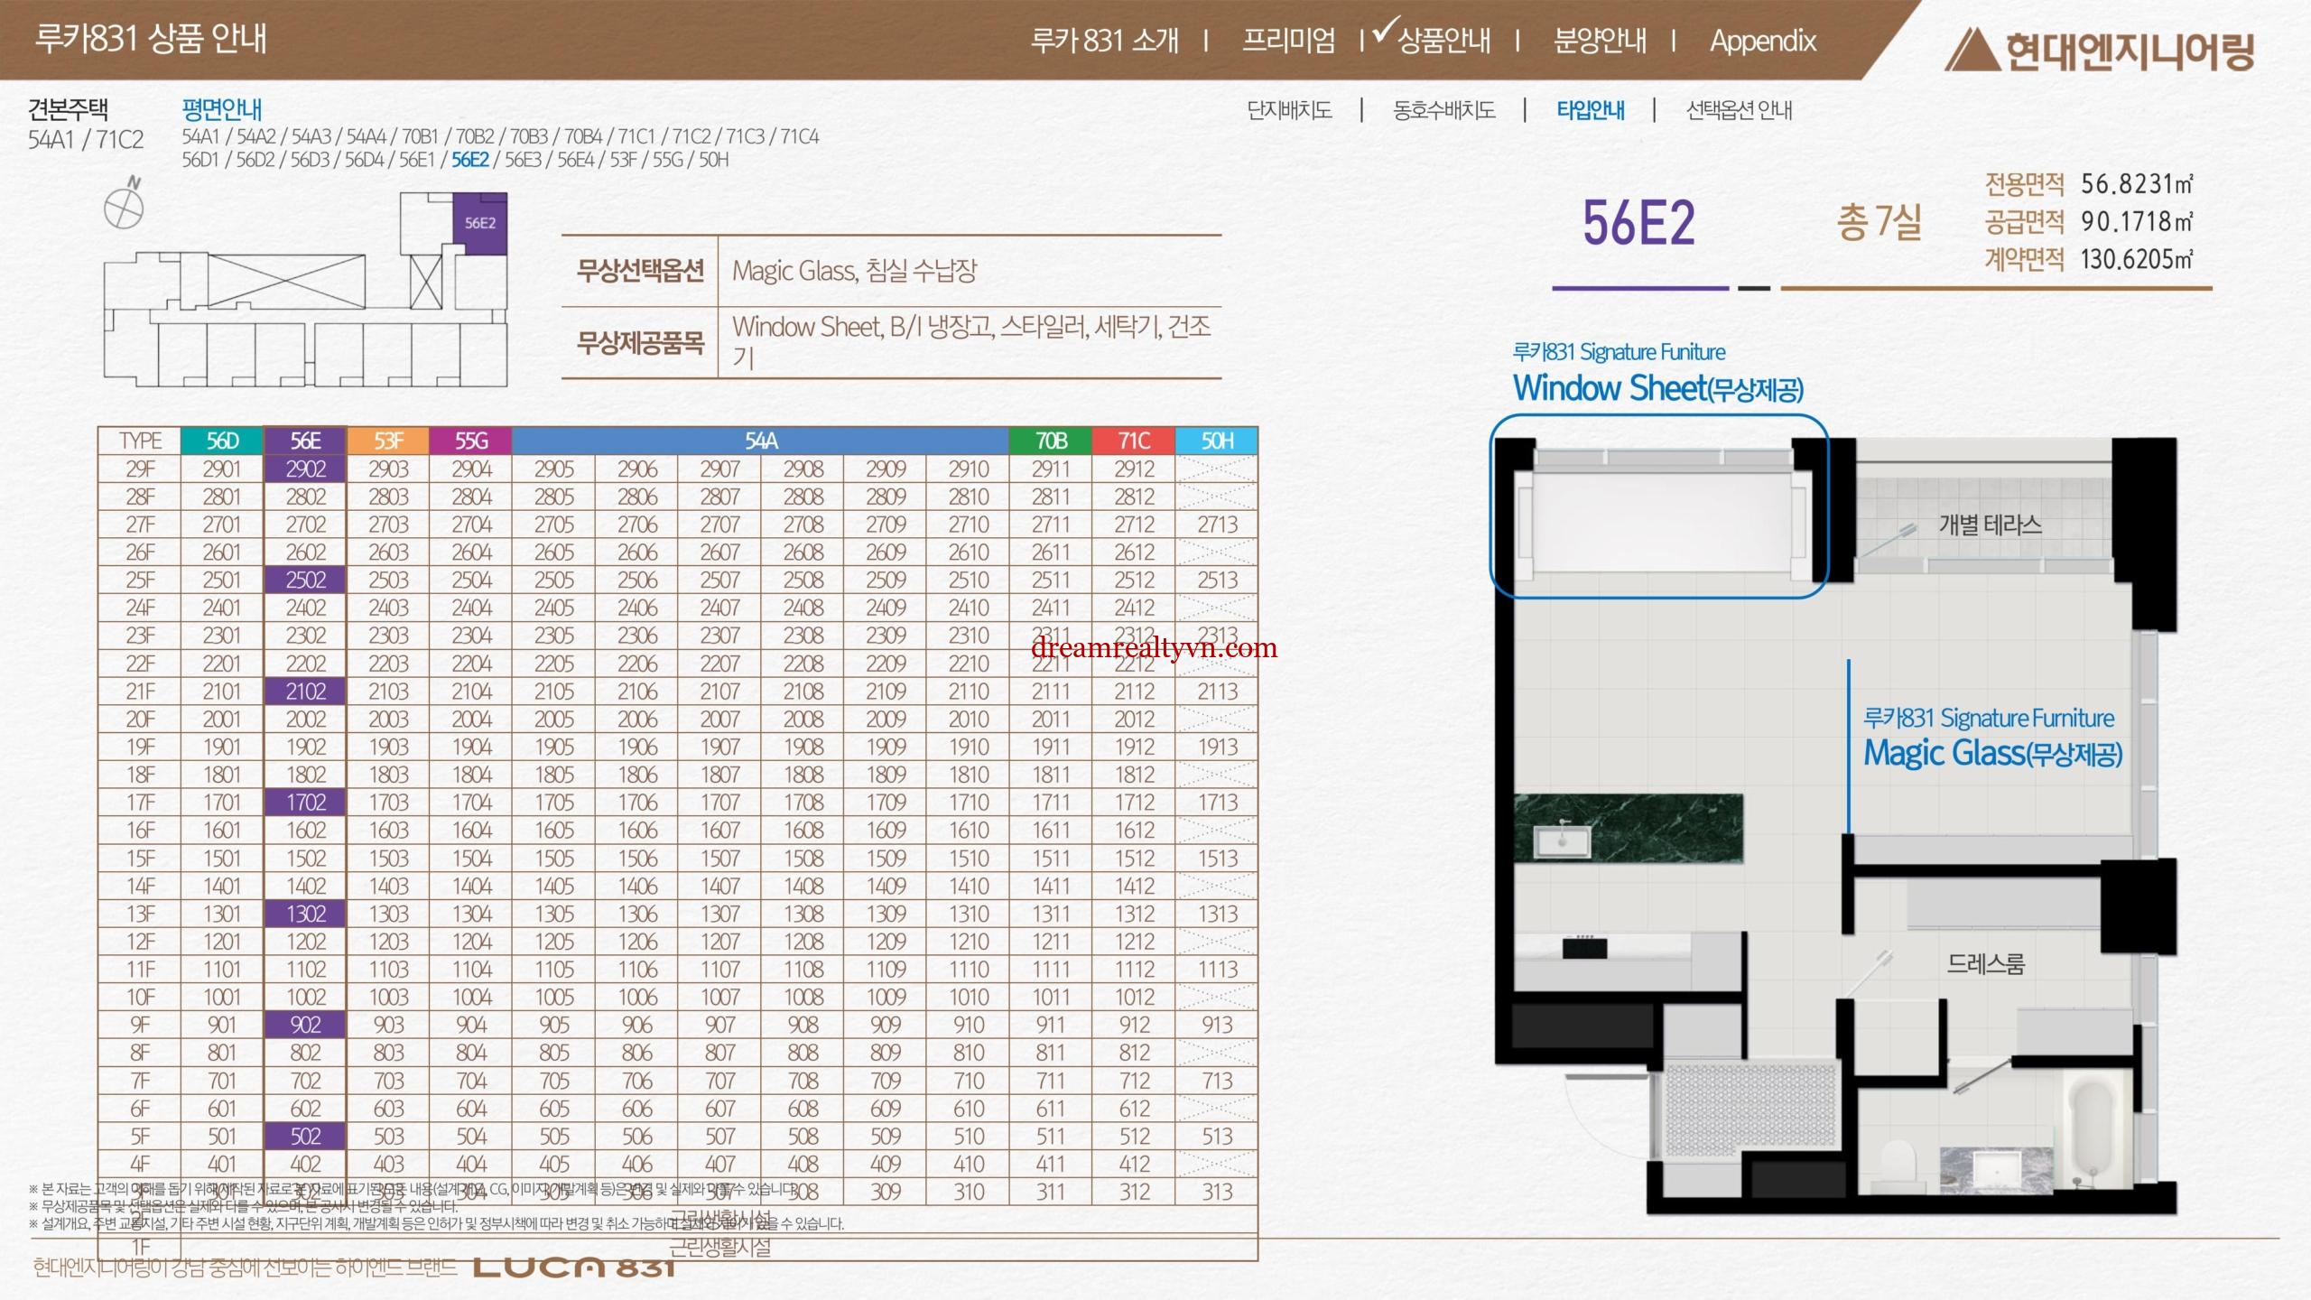Open the 50H floor plan link
Viewport: 2311px width, 1300px height.
[713, 160]
